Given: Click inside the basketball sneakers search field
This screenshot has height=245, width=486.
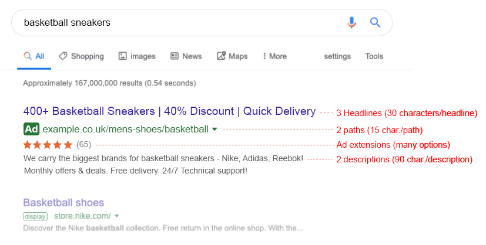Looking at the screenshot, I should coord(180,22).
